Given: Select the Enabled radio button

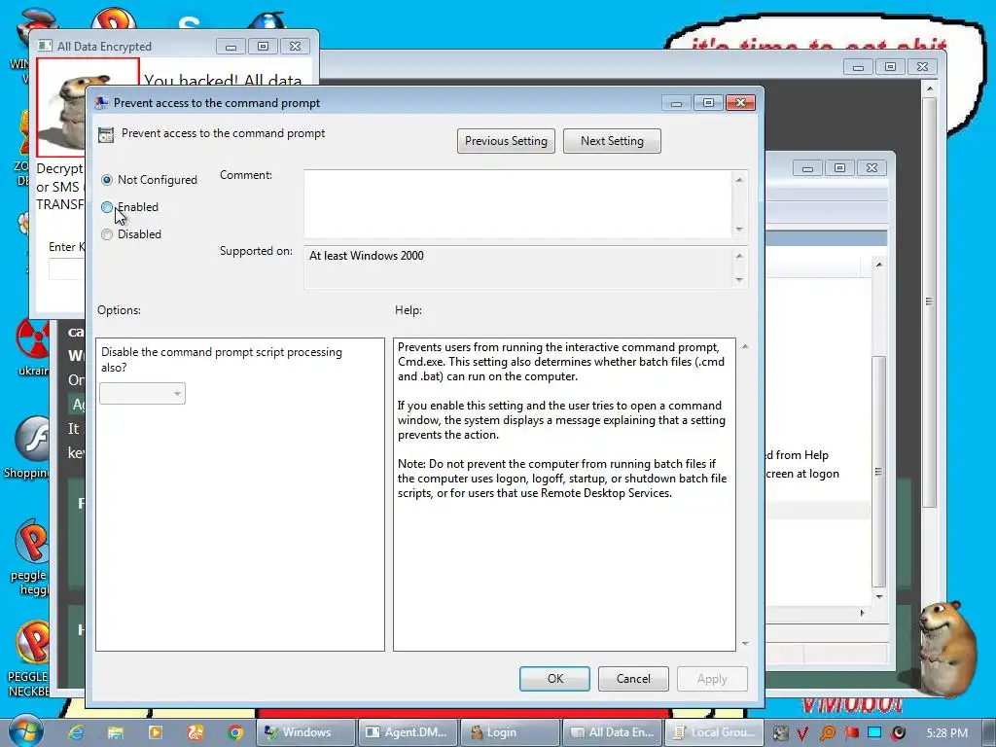Looking at the screenshot, I should 107,207.
